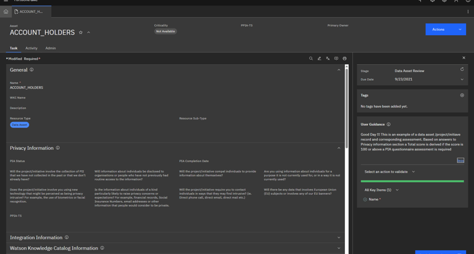
Task: Click the Name field value ACCOUNT_HOLDERS
Action: click(x=27, y=88)
